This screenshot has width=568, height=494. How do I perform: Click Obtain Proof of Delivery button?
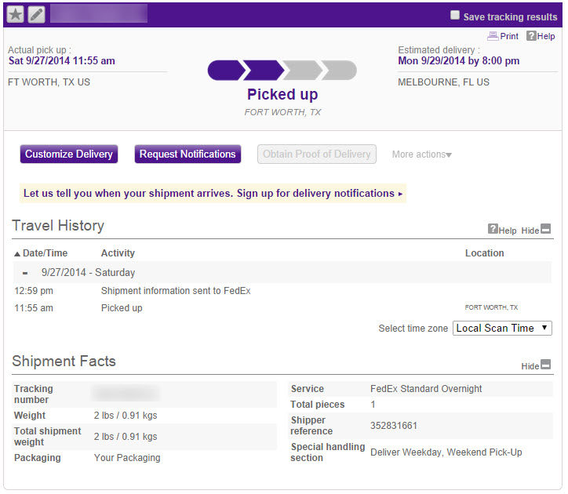click(317, 154)
